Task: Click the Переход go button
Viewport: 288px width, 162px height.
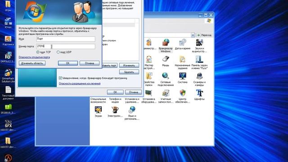Action: (204, 35)
